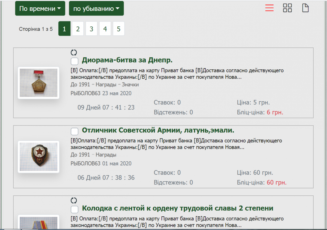Go to page 1
This screenshot has width=327, height=230.
[x=64, y=29]
